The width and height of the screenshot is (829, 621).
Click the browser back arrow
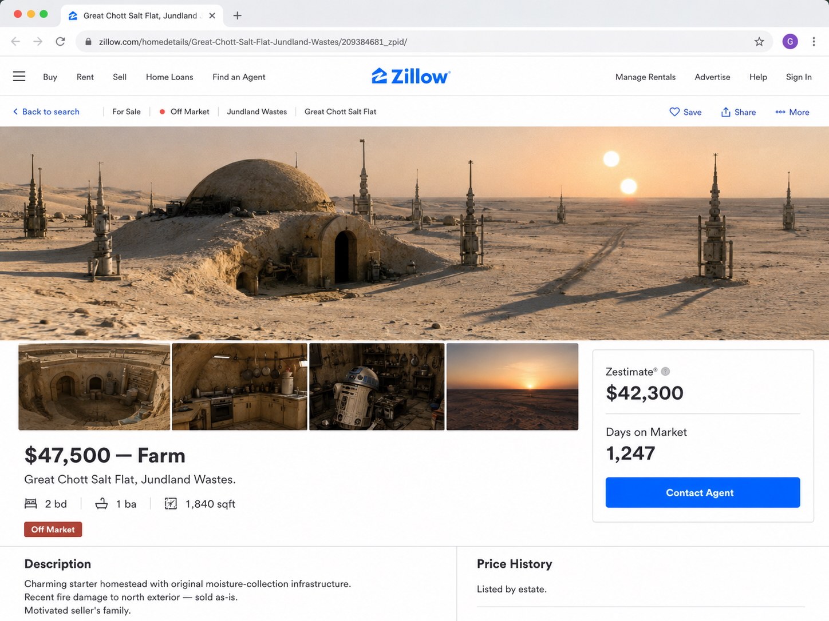click(15, 41)
